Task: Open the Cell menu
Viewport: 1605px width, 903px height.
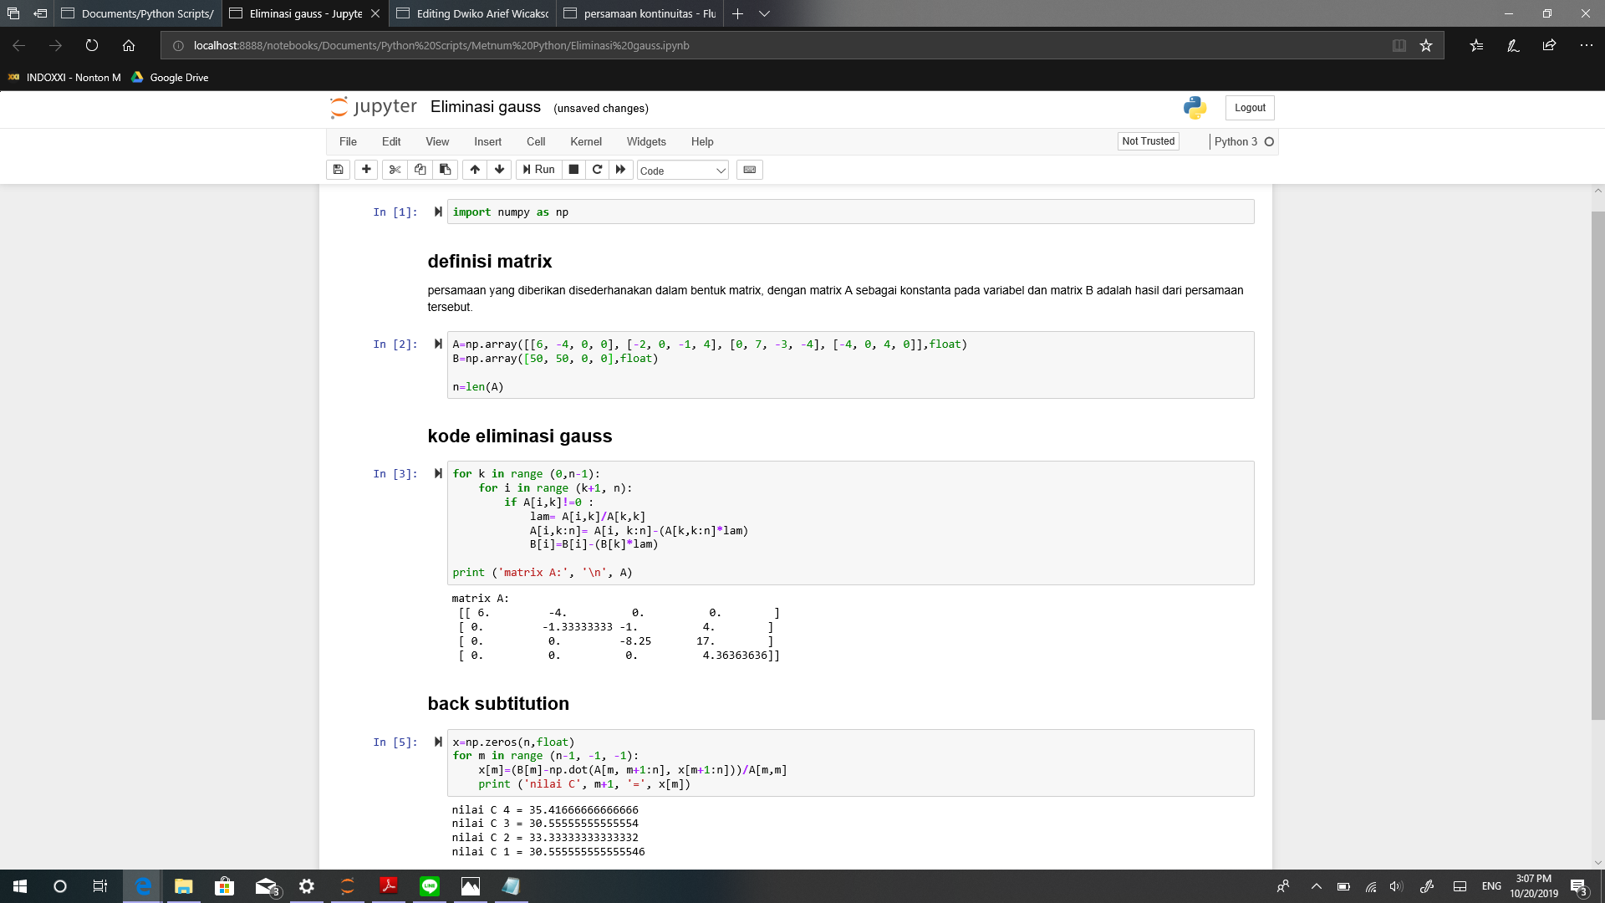Action: [x=536, y=141]
